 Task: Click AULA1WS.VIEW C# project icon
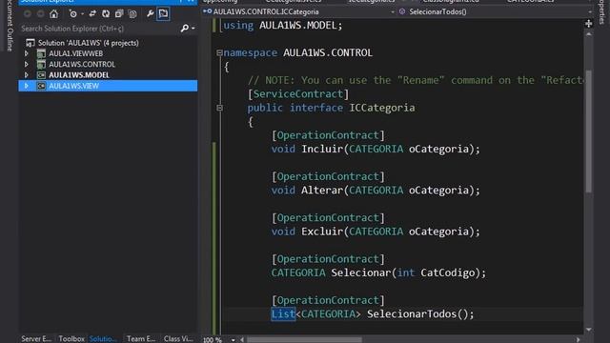pos(41,86)
